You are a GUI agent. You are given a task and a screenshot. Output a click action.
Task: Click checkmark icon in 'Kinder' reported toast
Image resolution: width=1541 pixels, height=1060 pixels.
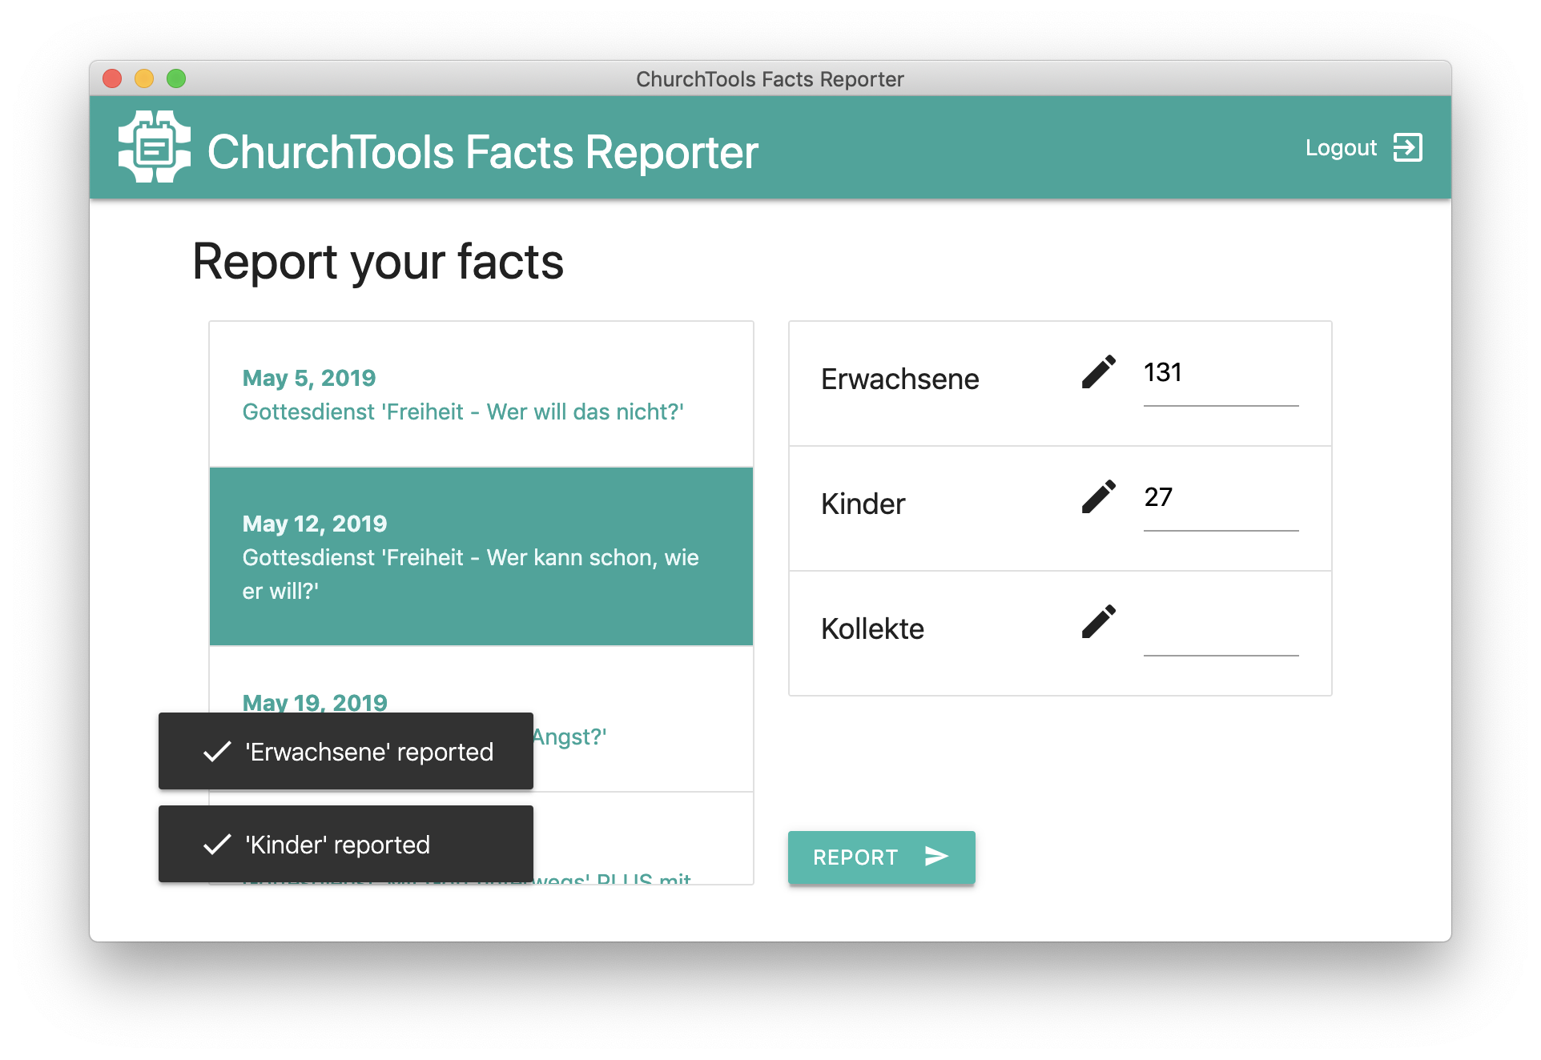point(217,845)
